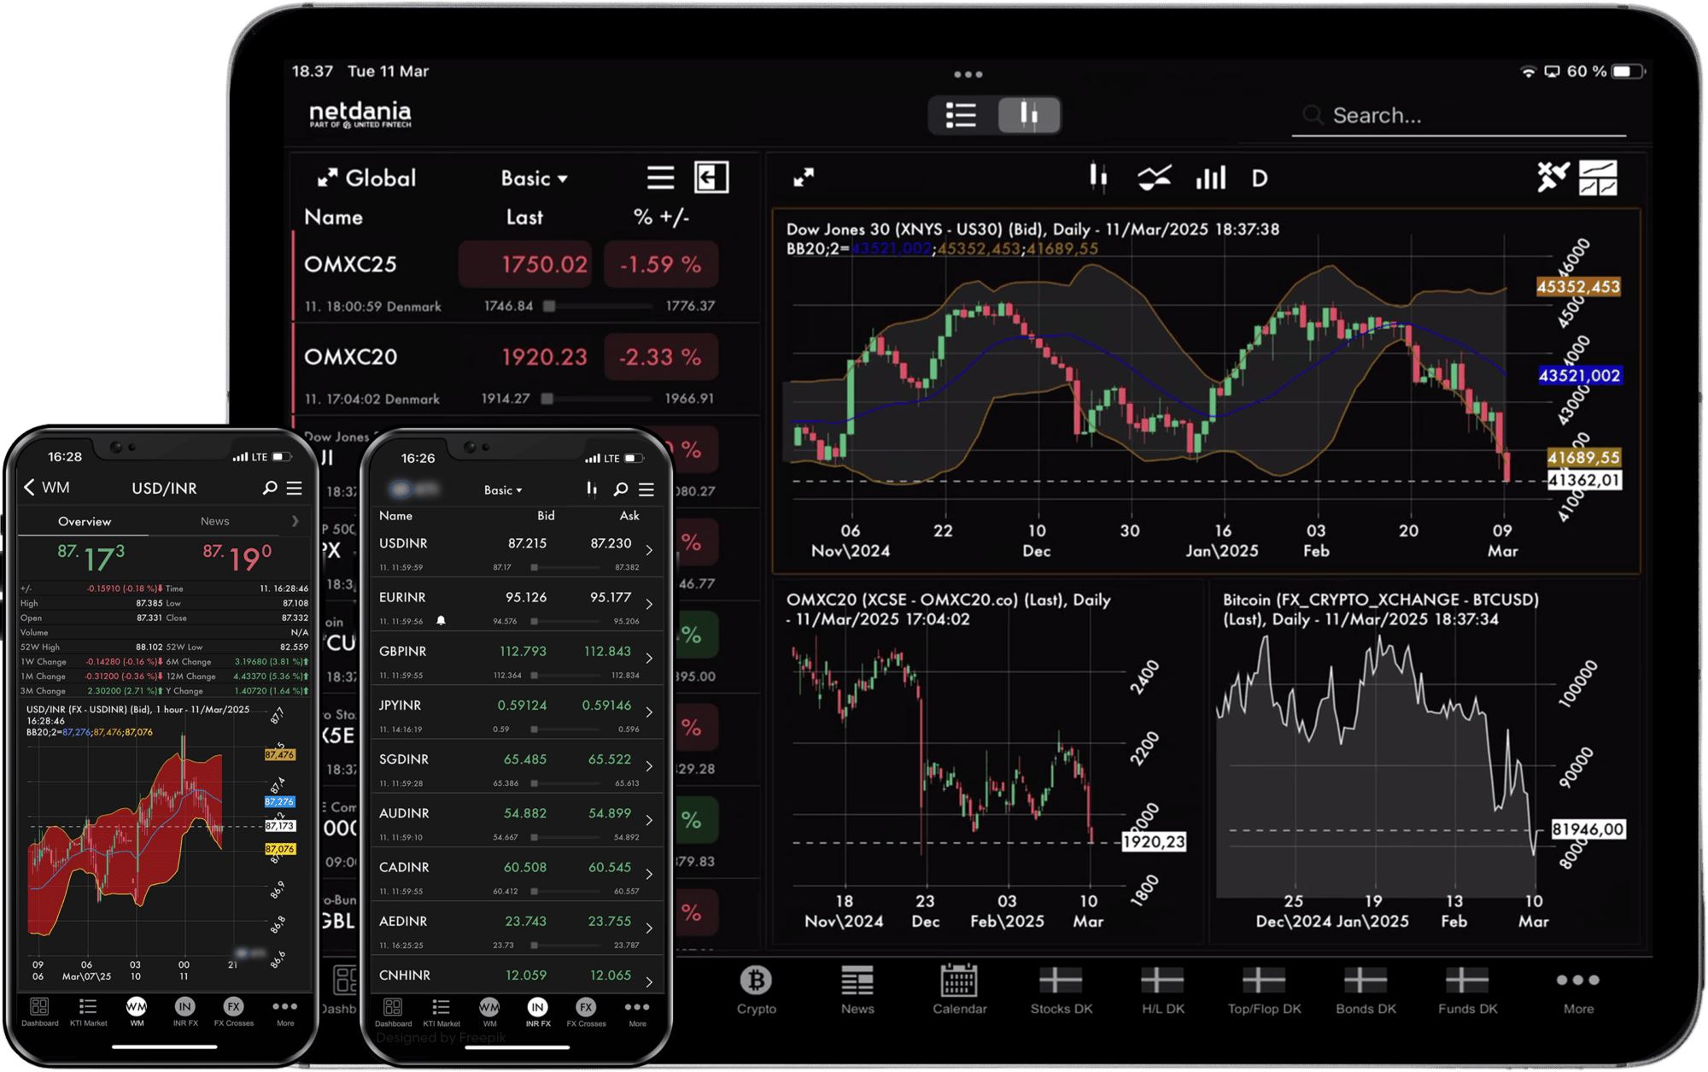The image size is (1708, 1072).
Task: Open the indicators bar icon
Action: (x=1210, y=178)
